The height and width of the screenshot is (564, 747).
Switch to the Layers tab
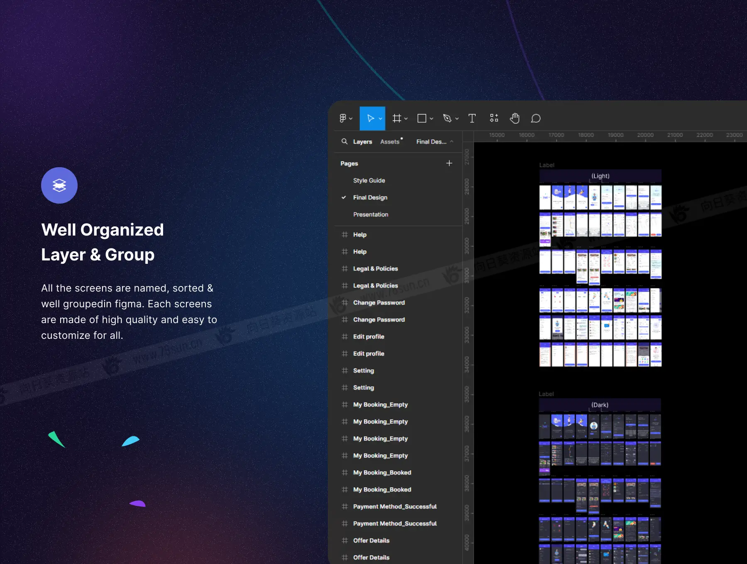coord(362,142)
